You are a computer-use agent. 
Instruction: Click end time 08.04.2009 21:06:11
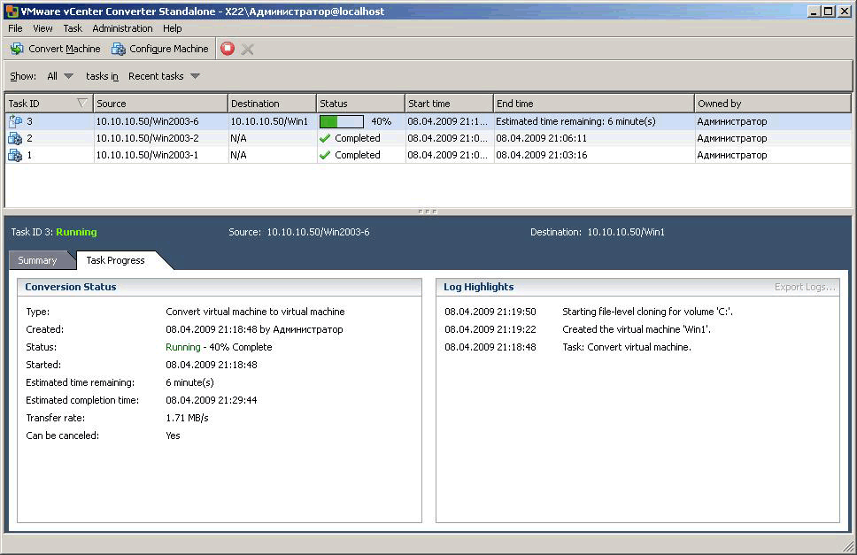click(541, 138)
